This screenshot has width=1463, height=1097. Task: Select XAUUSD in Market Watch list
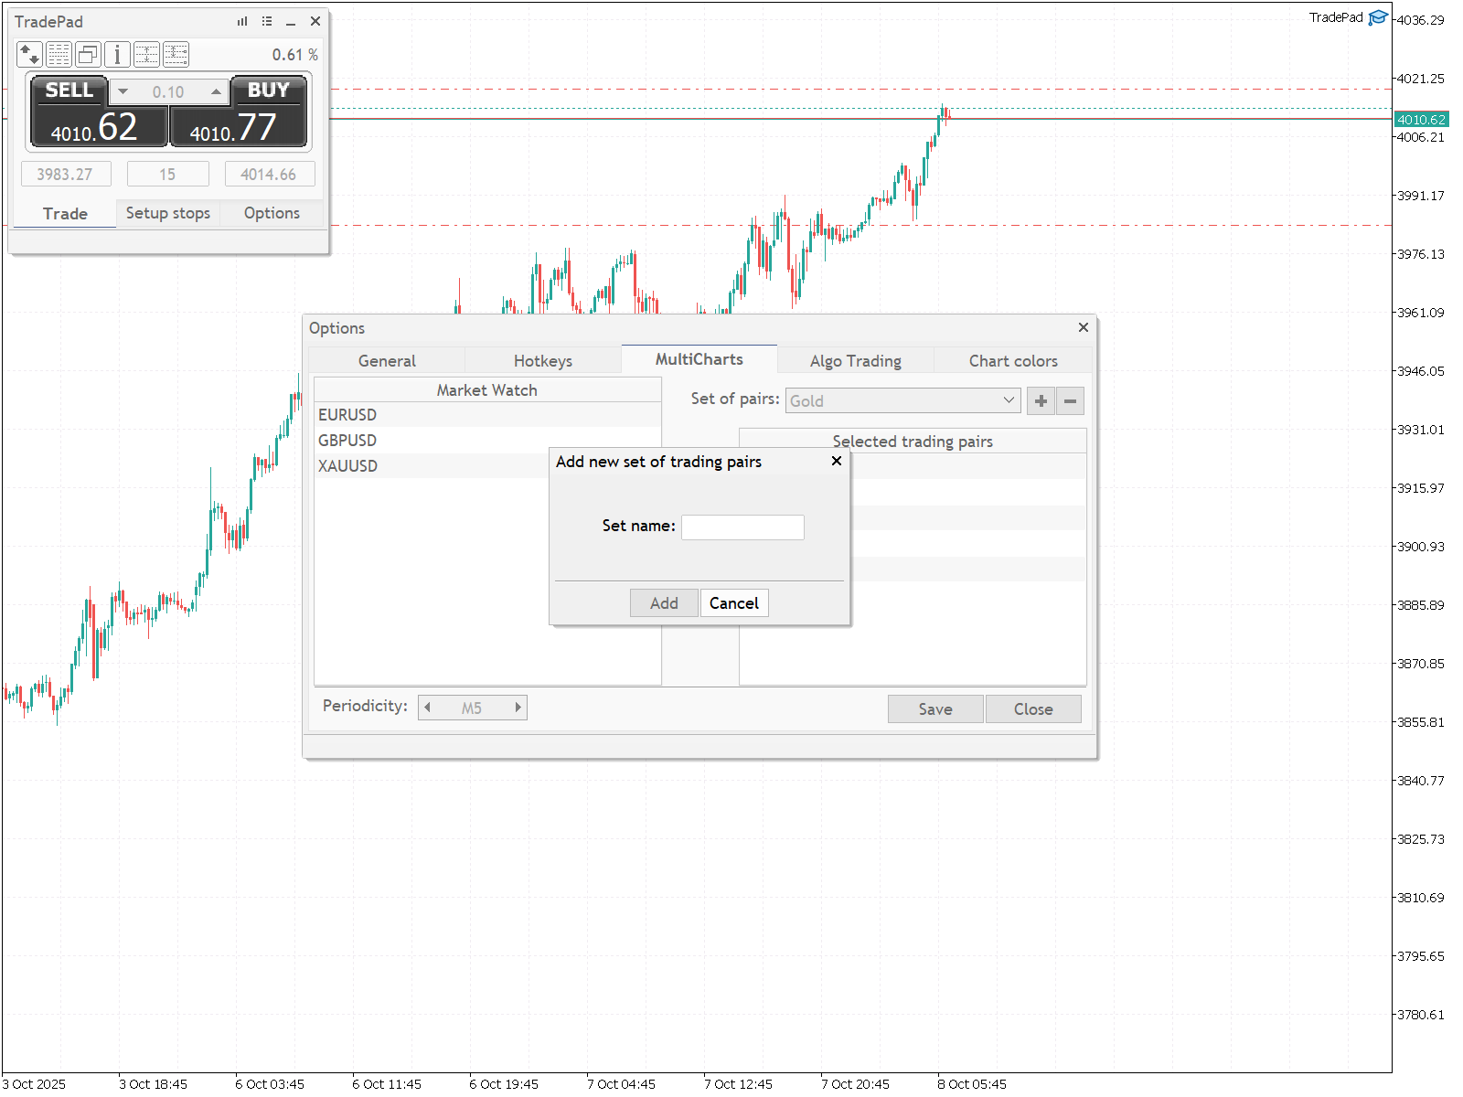[x=487, y=466]
